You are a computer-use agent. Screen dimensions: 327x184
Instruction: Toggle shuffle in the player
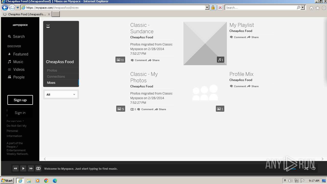click(306, 168)
